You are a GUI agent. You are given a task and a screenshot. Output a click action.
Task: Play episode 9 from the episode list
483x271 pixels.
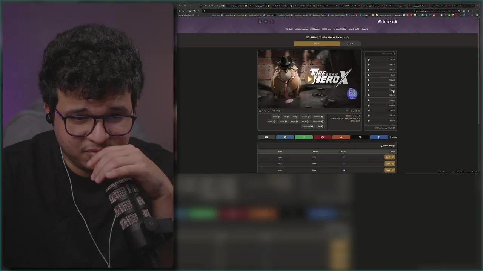369,100
